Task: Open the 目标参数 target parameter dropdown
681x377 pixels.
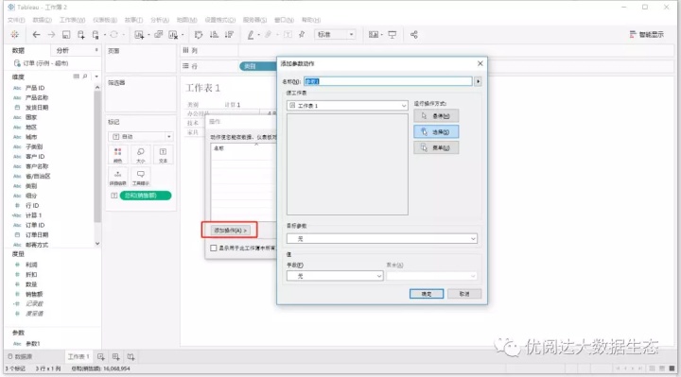Action: [x=382, y=239]
